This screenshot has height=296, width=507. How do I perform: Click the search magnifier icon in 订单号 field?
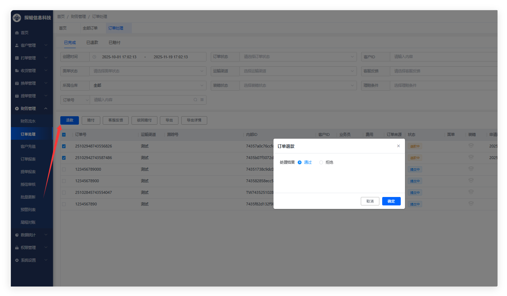click(x=195, y=100)
